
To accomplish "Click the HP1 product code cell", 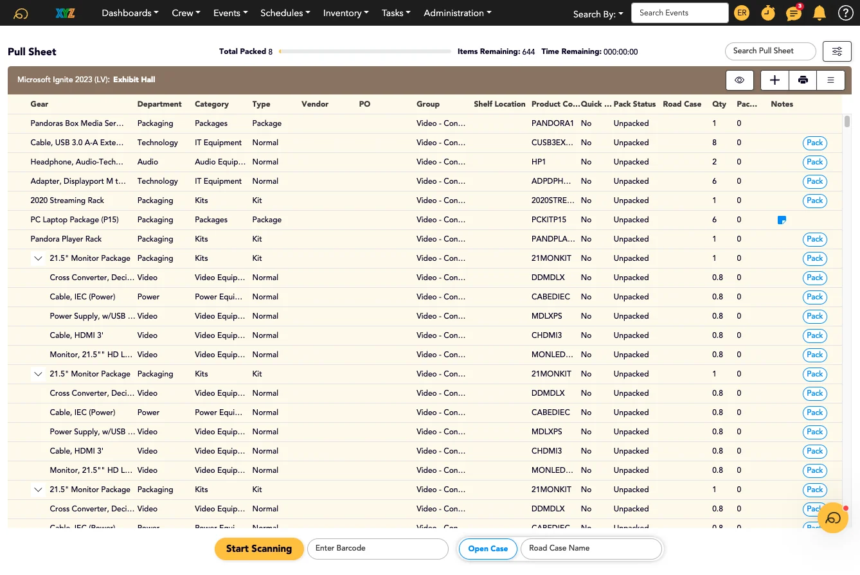I will (x=539, y=162).
